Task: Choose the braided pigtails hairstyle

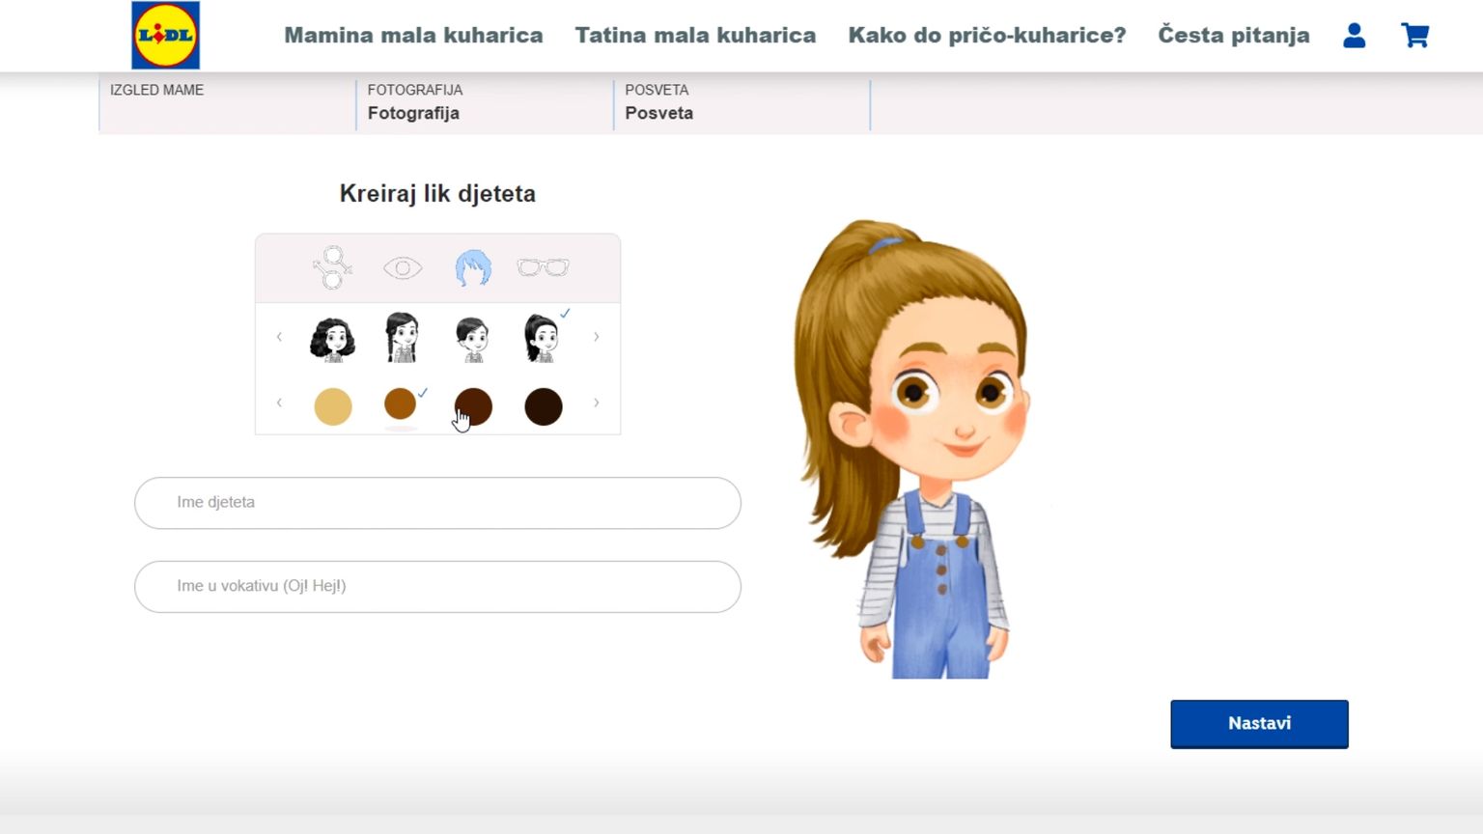Action: [402, 338]
